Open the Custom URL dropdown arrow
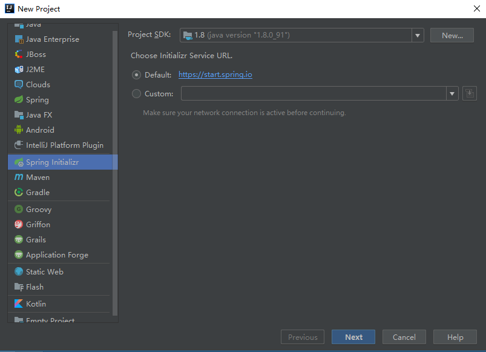 (452, 93)
